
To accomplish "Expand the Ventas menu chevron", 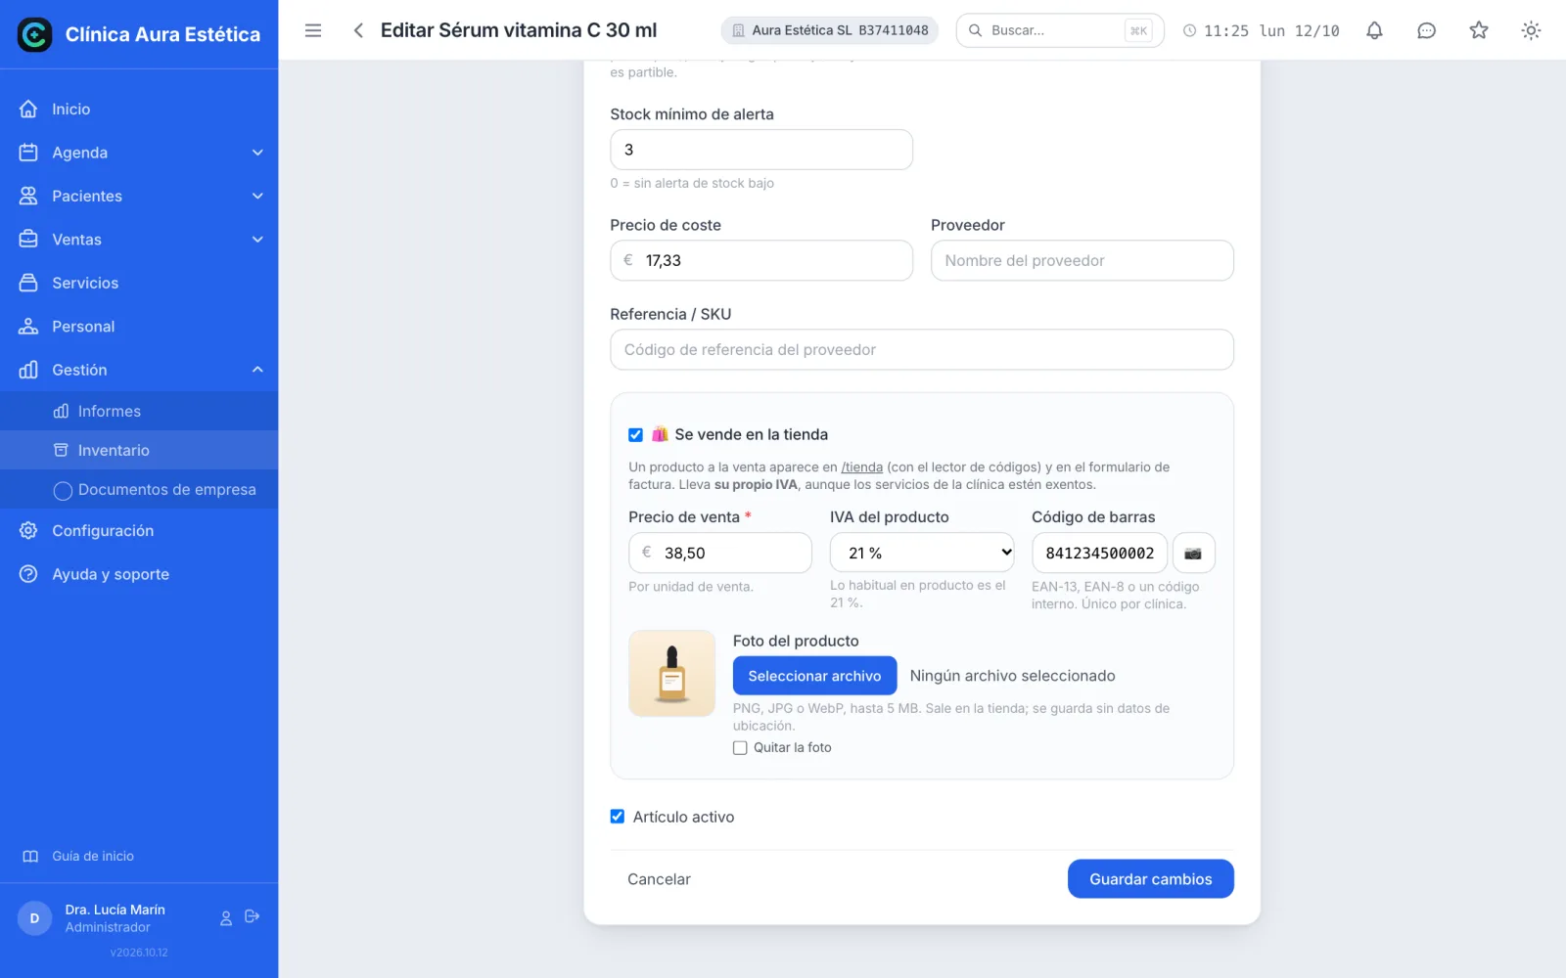I will pyautogui.click(x=257, y=240).
